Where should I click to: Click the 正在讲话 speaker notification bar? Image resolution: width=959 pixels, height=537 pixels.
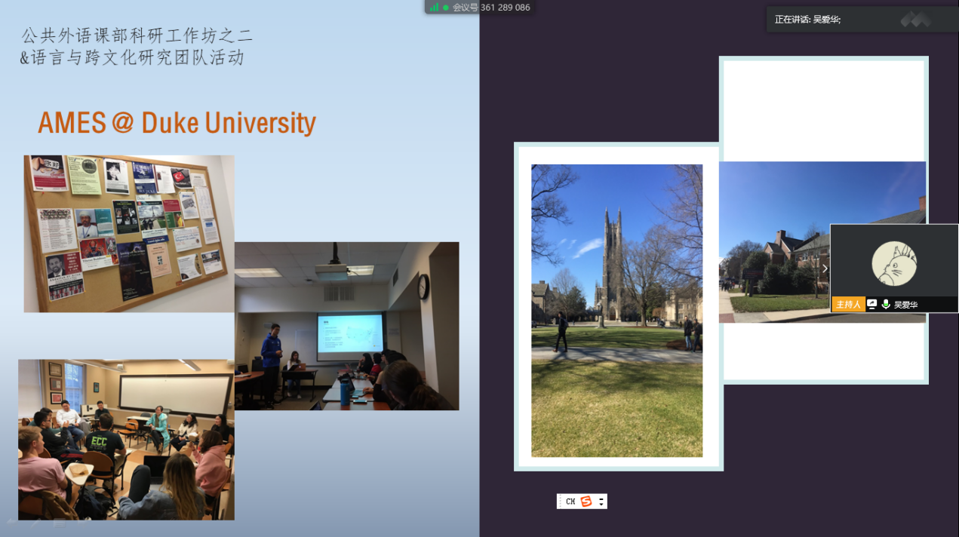coord(830,20)
